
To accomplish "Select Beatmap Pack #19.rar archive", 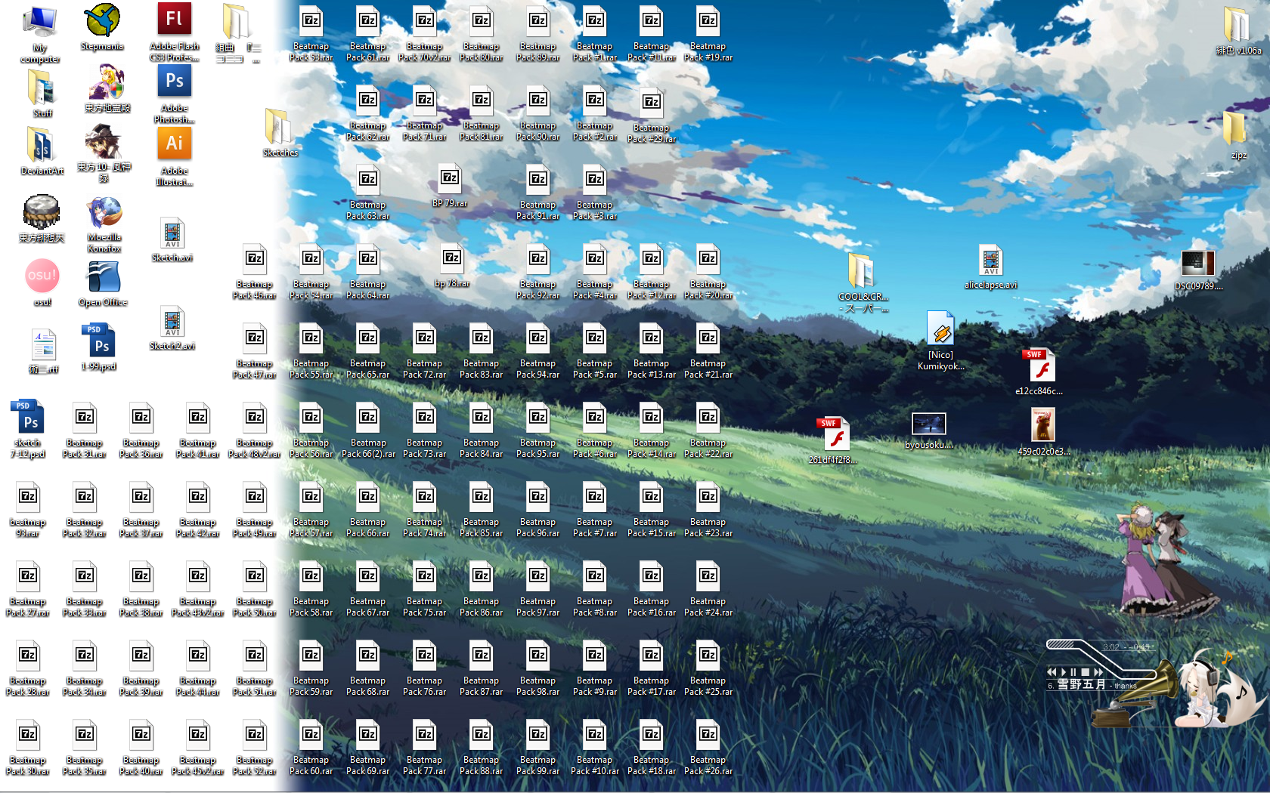I will click(708, 34).
